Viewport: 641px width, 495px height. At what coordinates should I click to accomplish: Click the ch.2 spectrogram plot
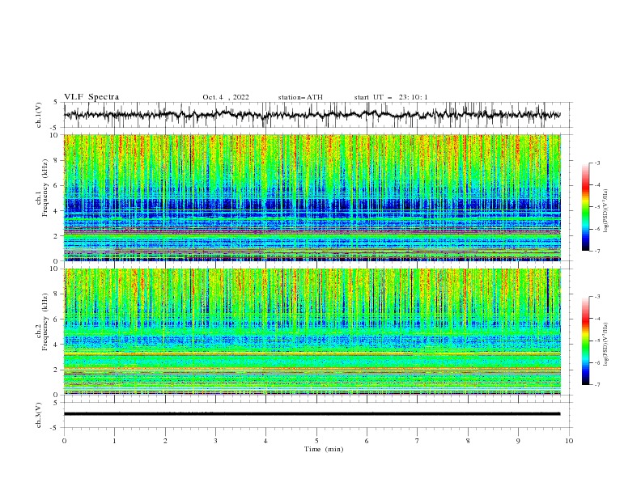click(312, 332)
